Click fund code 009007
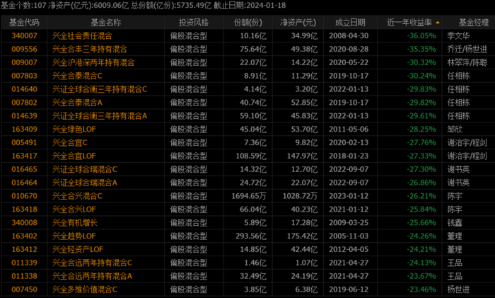The image size is (495, 298). click(24, 62)
